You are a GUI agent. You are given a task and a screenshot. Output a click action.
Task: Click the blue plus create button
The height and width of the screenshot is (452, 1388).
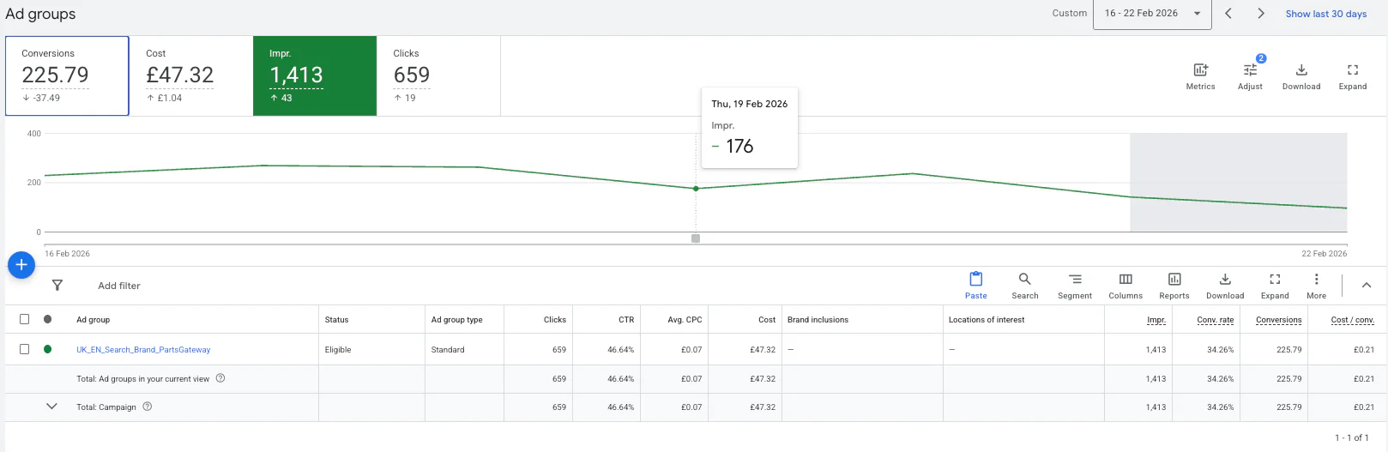[x=21, y=265]
